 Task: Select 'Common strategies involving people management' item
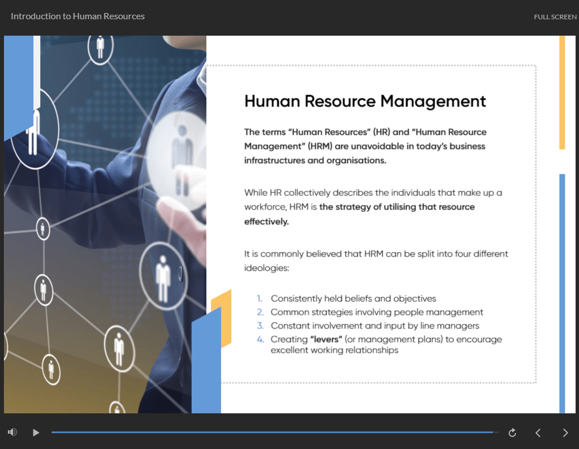[377, 312]
